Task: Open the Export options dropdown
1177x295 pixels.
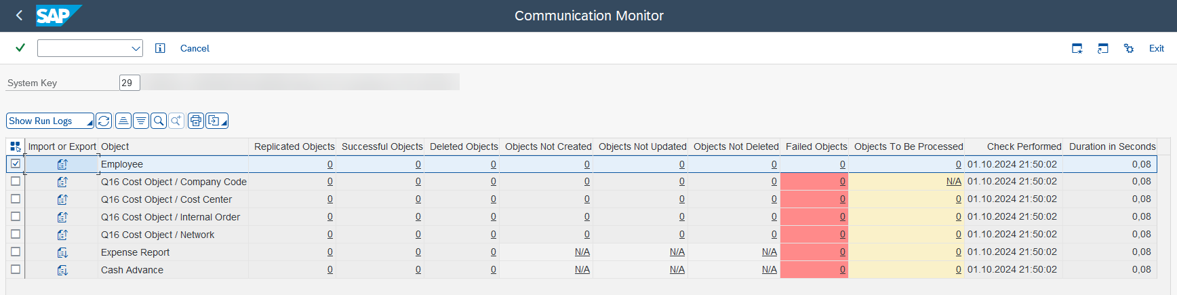Action: click(x=217, y=121)
